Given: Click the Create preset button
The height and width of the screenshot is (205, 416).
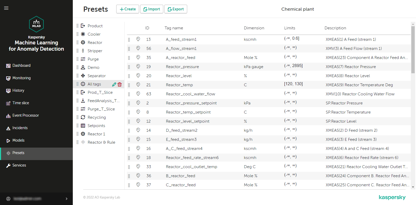Looking at the screenshot, I should pyautogui.click(x=128, y=9).
